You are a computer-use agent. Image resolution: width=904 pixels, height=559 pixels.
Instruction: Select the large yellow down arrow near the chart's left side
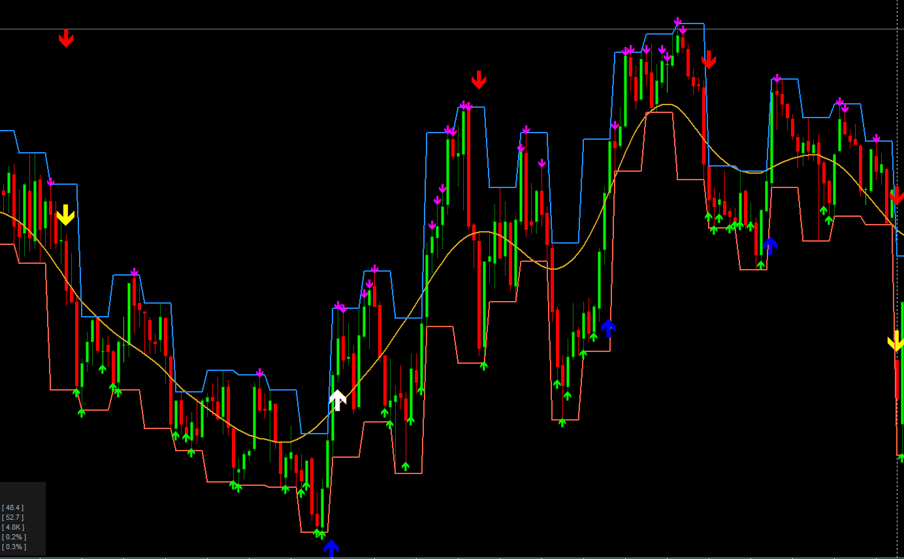tap(65, 215)
